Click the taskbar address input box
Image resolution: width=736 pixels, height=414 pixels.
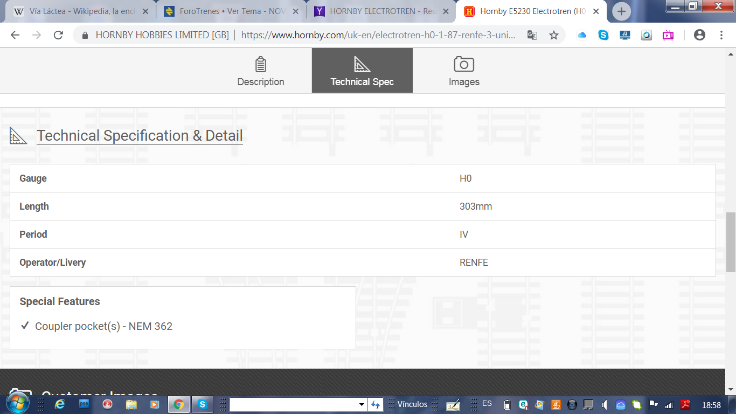pyautogui.click(x=294, y=404)
